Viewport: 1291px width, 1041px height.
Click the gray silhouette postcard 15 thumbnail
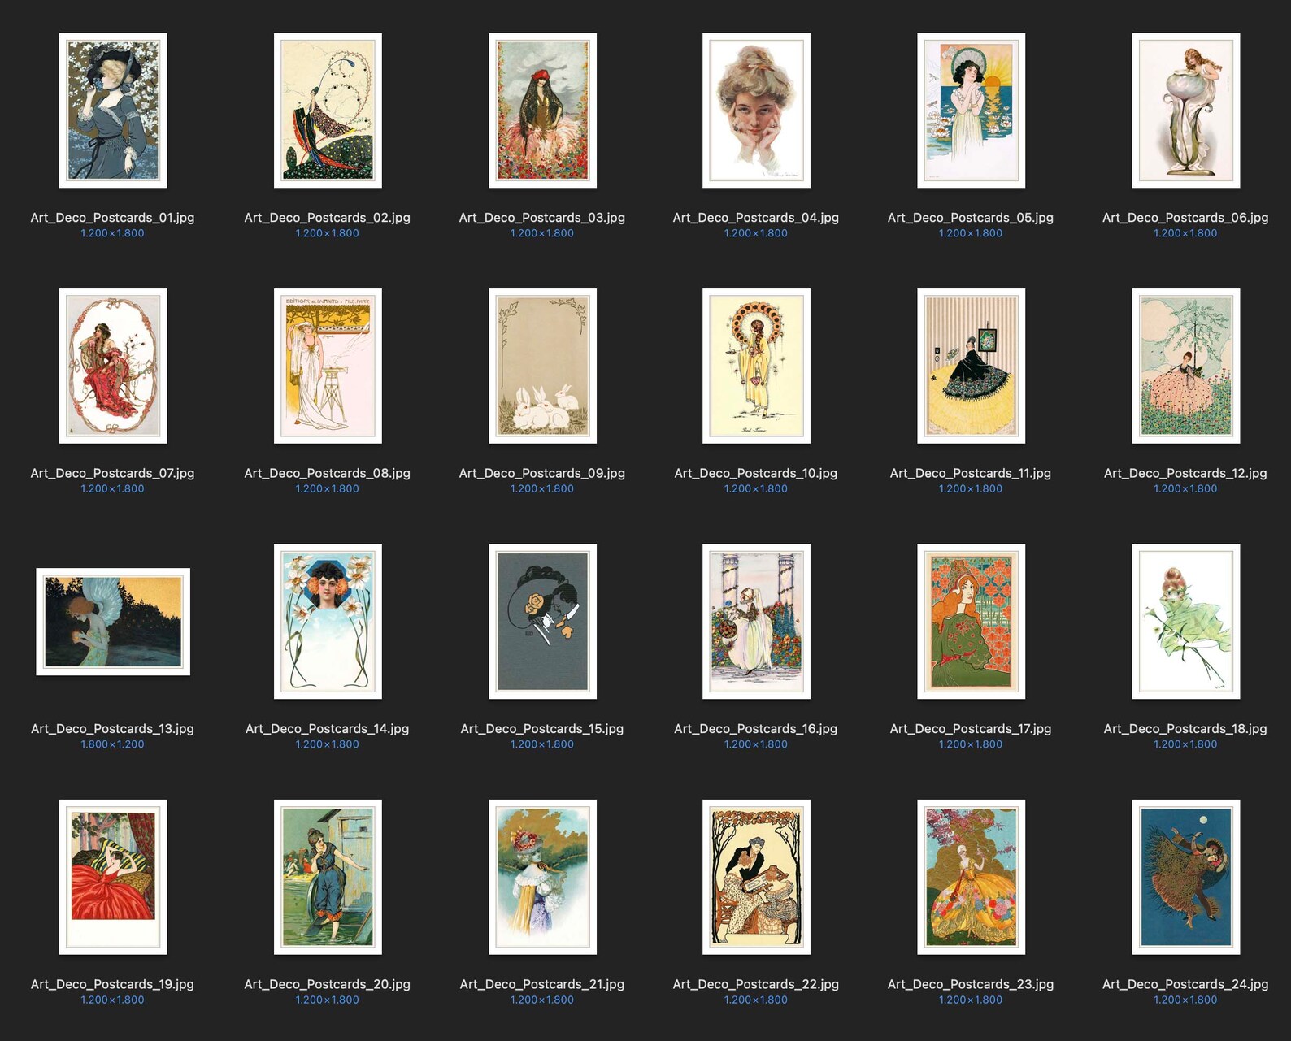click(x=542, y=622)
